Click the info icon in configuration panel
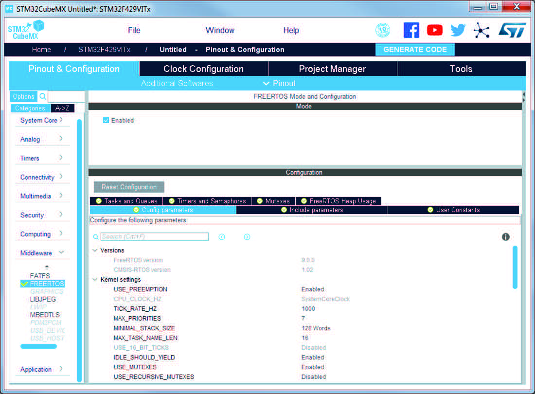Screen dimensions: 535x394 [x=506, y=237]
